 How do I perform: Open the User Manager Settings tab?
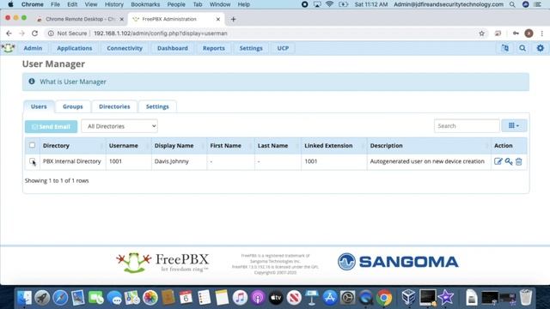click(x=157, y=106)
